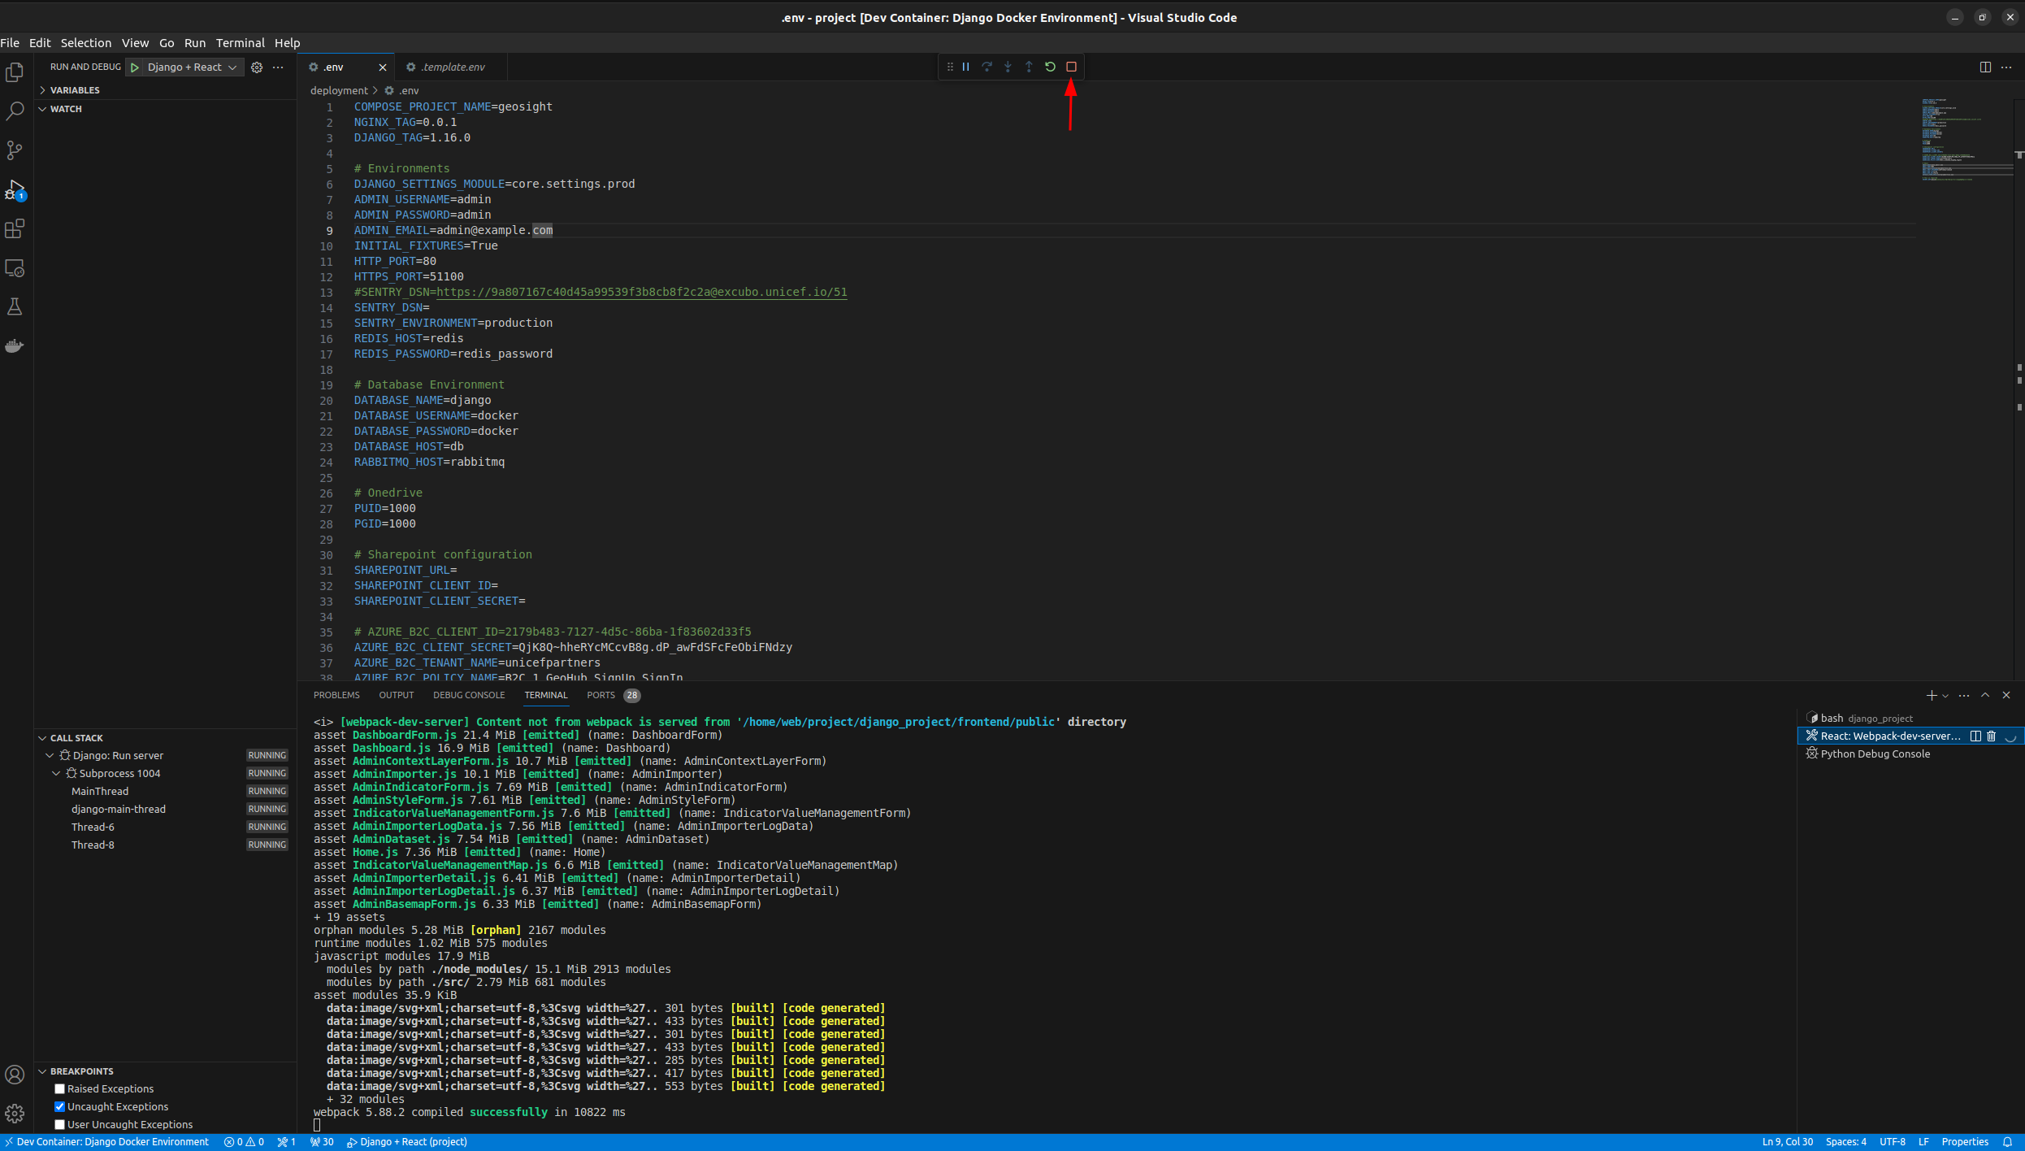Open Run and Debug more actions ellipsis
Image resolution: width=2025 pixels, height=1151 pixels.
[278, 67]
